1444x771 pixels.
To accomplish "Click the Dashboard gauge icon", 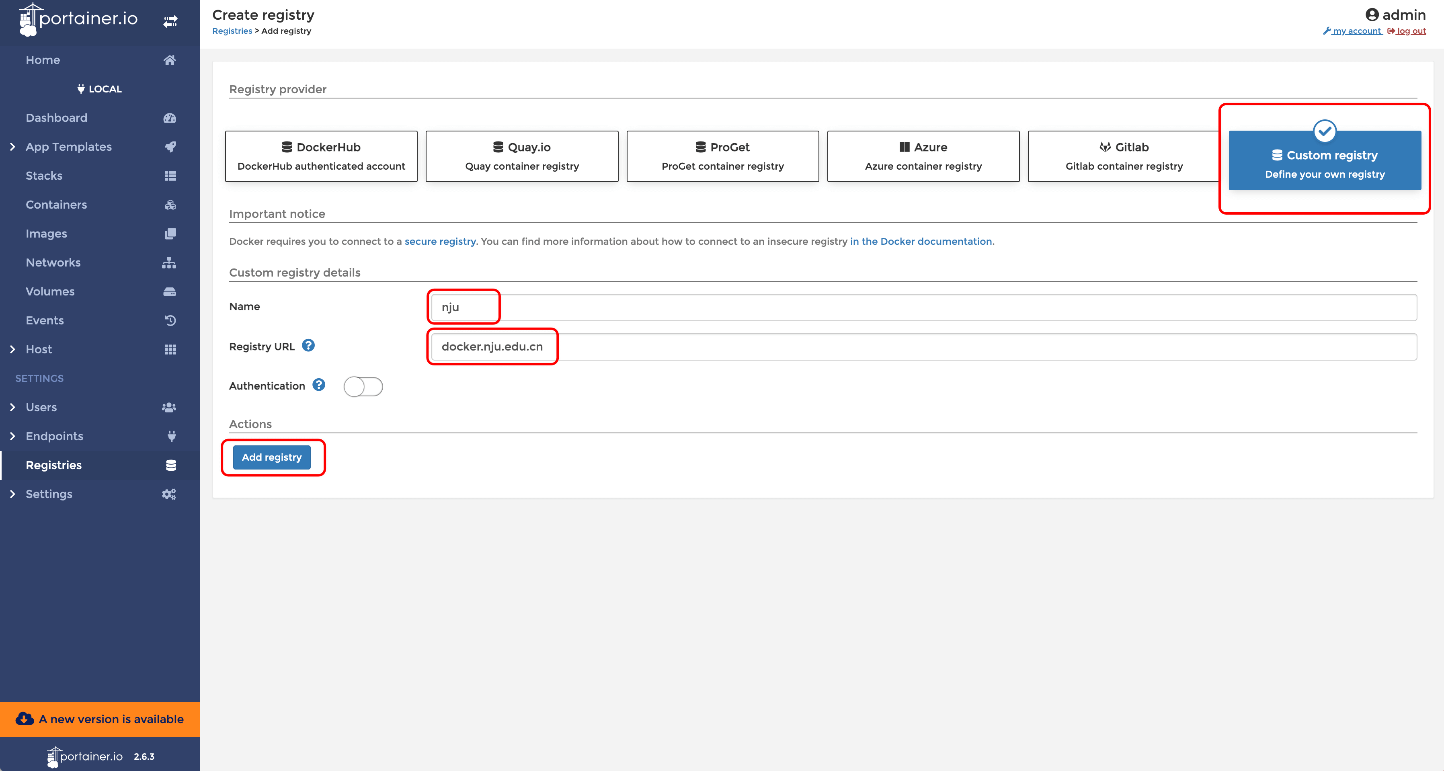I will point(170,118).
